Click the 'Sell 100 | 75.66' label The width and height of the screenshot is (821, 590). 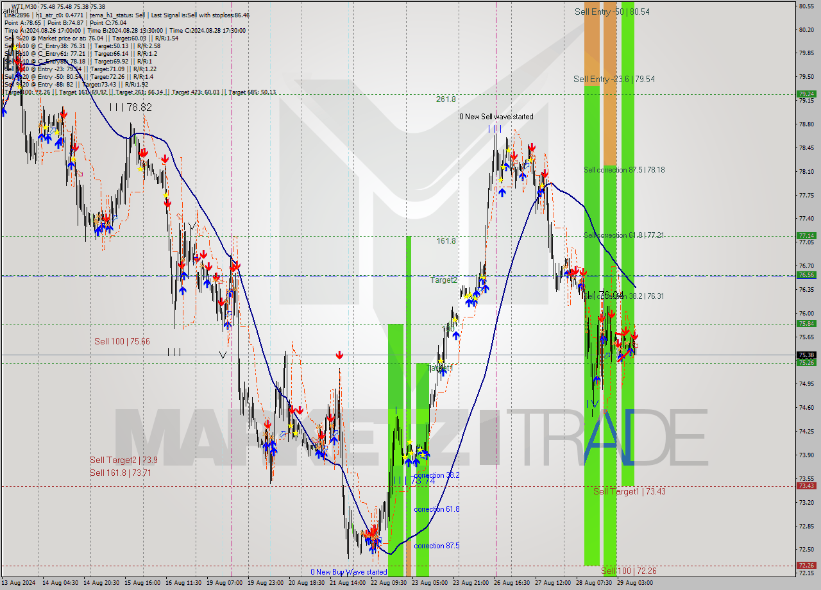122,341
